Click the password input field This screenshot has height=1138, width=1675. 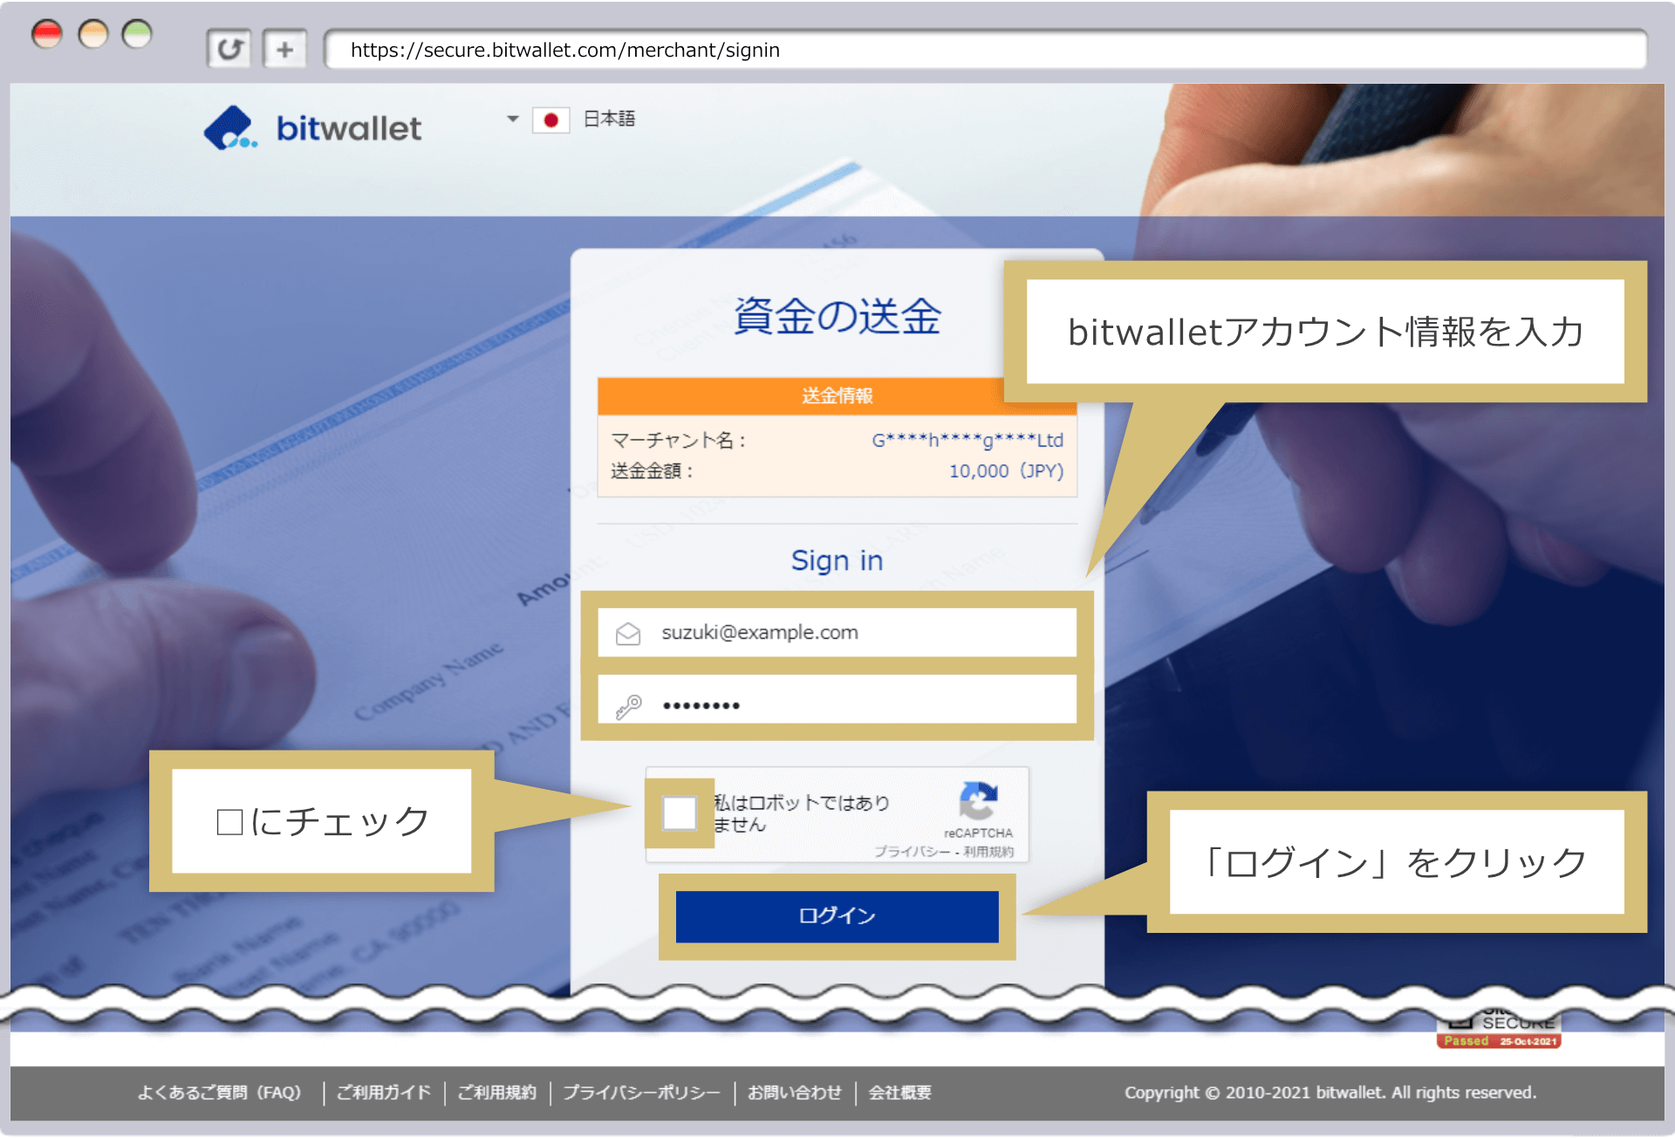click(x=837, y=699)
